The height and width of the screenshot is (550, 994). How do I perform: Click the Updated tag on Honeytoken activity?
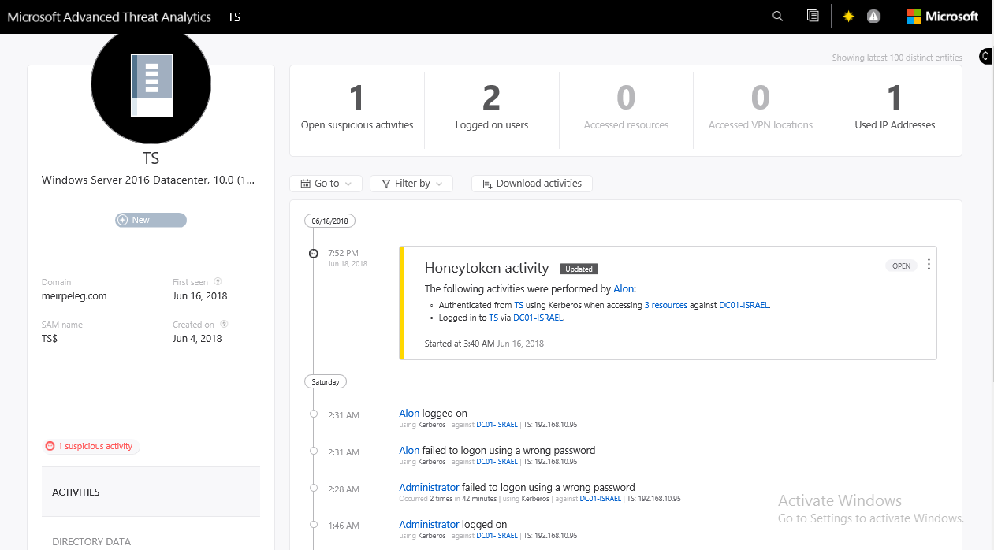[x=579, y=269]
